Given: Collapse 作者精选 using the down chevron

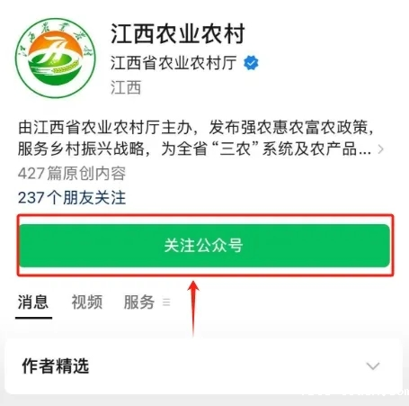Looking at the screenshot, I should tap(373, 365).
